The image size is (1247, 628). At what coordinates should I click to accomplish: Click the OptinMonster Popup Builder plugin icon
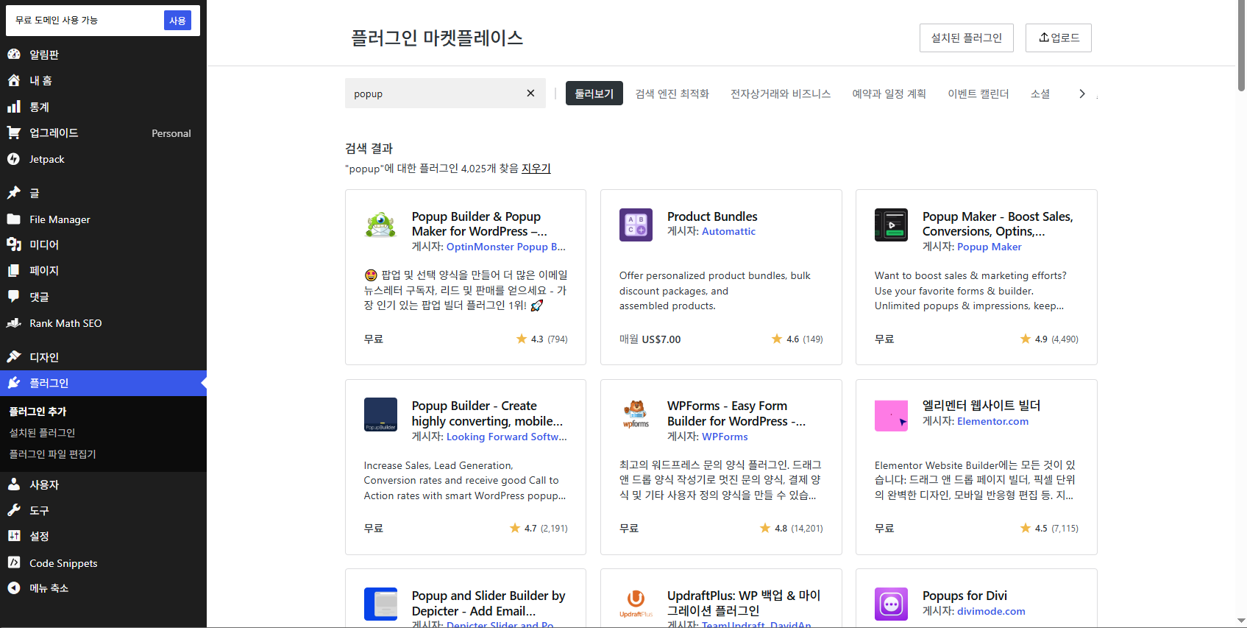tap(380, 225)
